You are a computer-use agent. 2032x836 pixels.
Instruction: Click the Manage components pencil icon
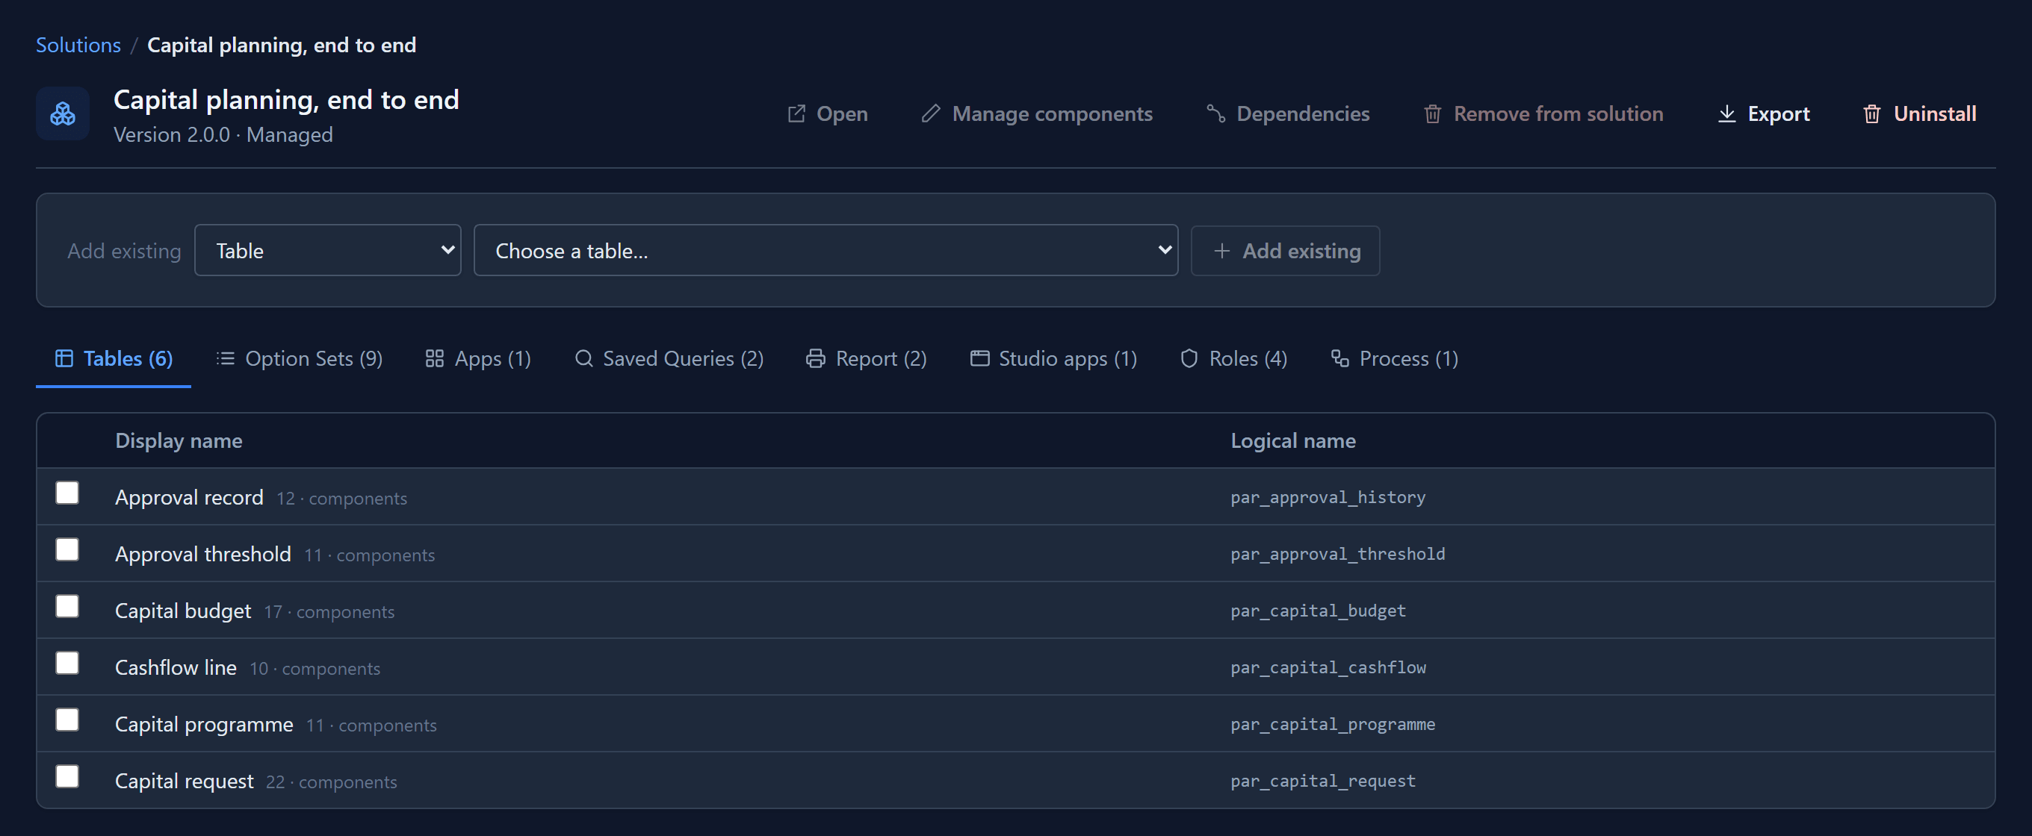tap(931, 114)
